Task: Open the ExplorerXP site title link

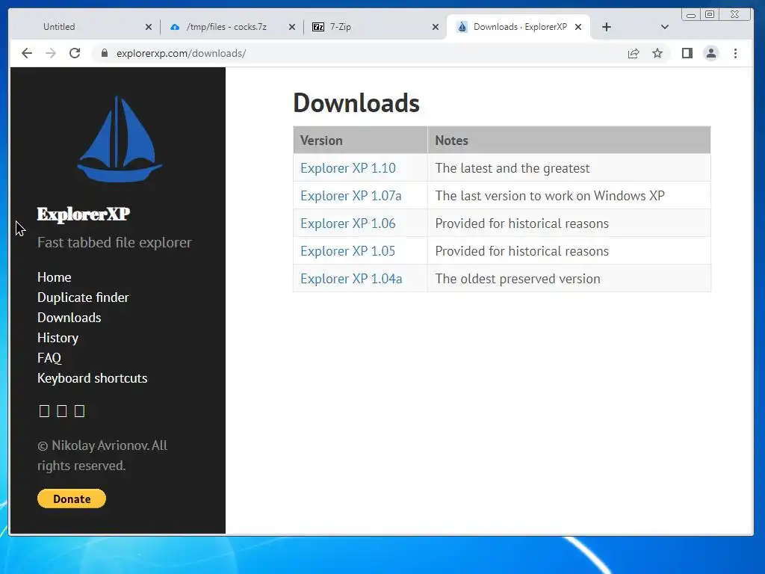Action: click(84, 214)
